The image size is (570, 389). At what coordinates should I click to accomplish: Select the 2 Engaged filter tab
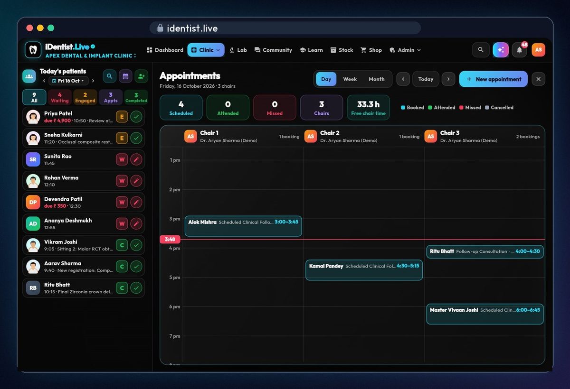pos(85,97)
